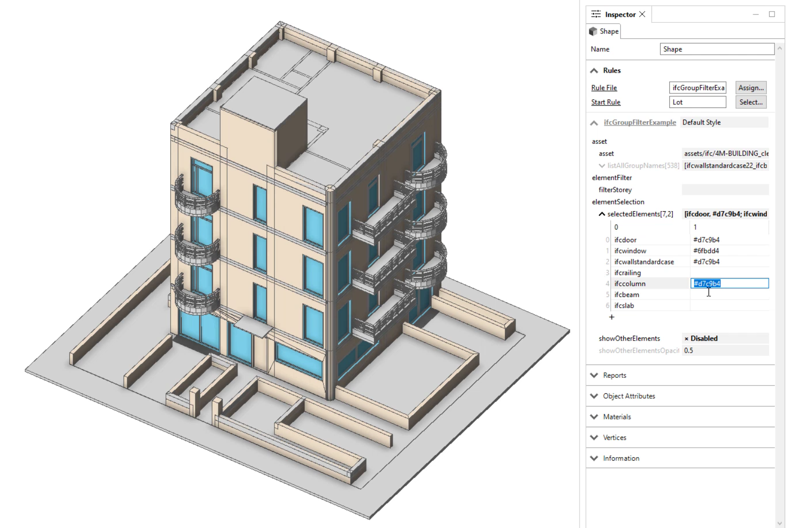
Task: Edit the asset path value
Action: point(725,154)
